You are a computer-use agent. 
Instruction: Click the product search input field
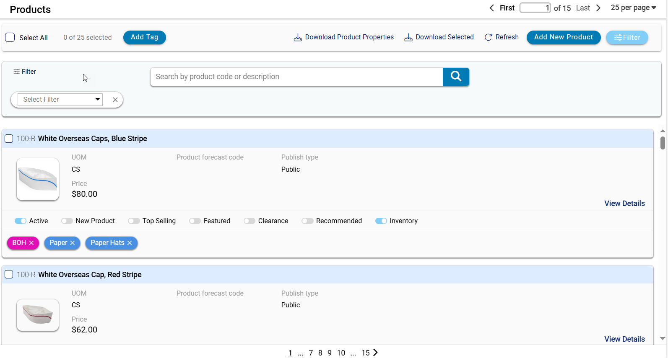(296, 77)
